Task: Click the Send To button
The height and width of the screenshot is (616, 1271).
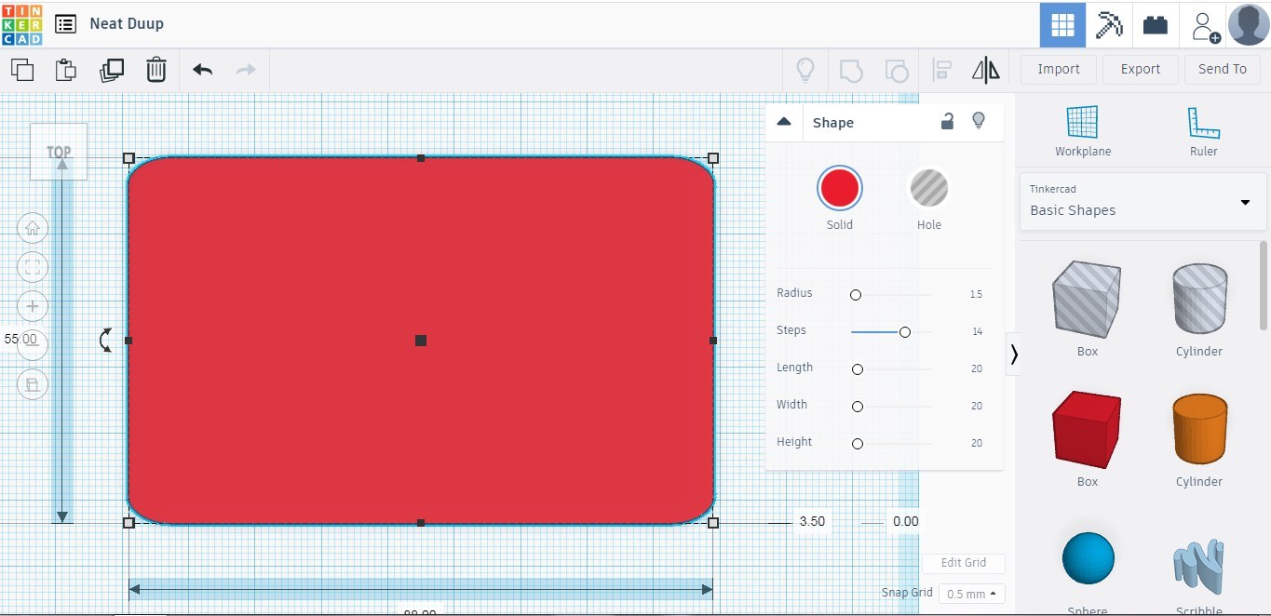Action: [x=1223, y=69]
